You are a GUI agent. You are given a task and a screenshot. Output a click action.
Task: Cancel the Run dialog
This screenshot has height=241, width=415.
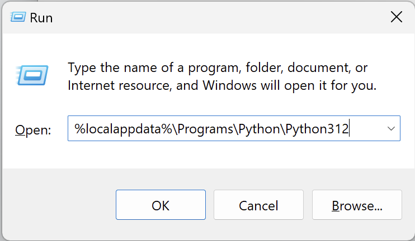[x=258, y=205]
